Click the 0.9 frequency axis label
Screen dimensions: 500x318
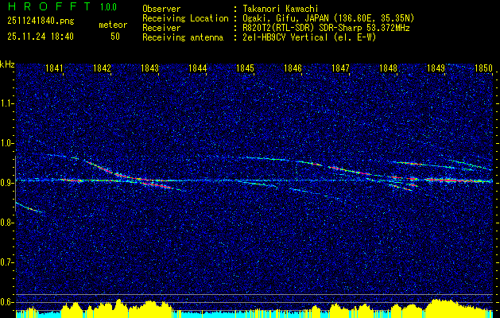coord(6,183)
